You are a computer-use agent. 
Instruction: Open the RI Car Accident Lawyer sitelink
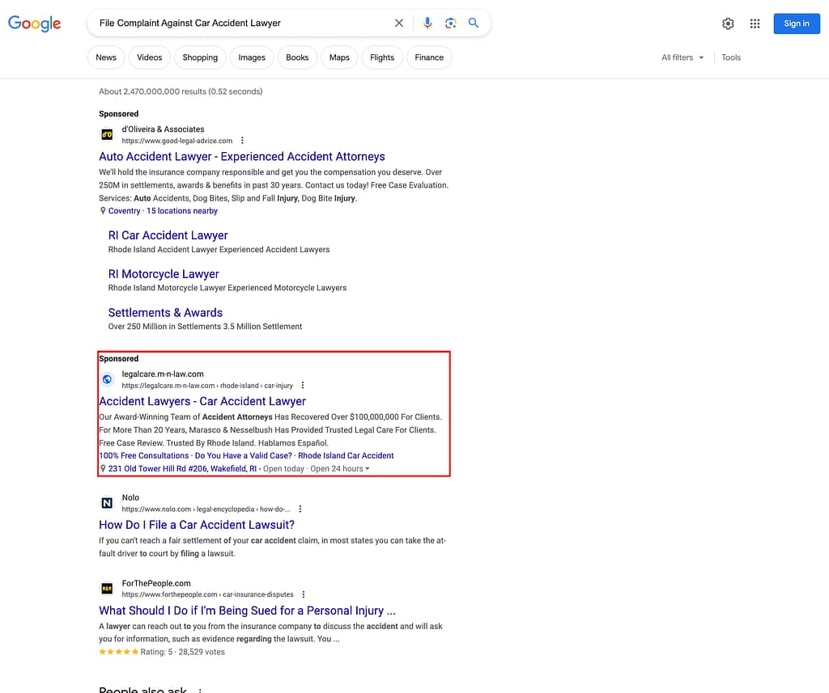(x=168, y=235)
